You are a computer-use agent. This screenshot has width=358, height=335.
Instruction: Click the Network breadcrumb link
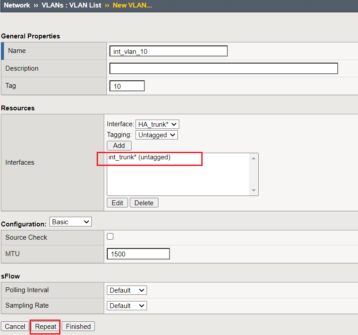tap(17, 5)
